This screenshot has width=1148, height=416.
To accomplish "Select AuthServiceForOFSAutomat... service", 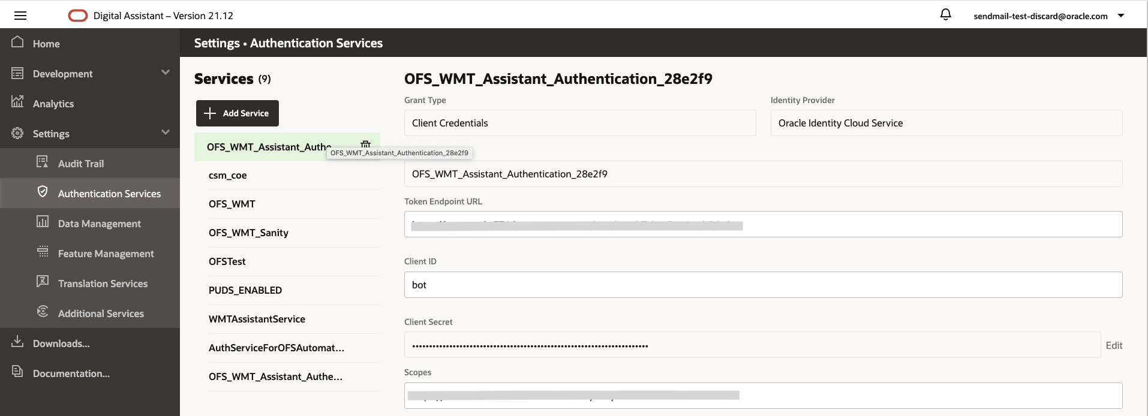I will pos(294,348).
